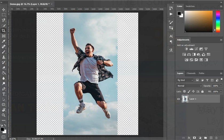Add a Levels adjustment
Image resolution: width=224 pixels, height=140 pixels.
pos(191,49)
